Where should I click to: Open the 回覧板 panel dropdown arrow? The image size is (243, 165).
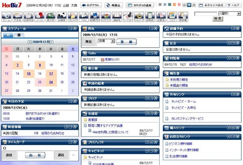click(x=228, y=58)
